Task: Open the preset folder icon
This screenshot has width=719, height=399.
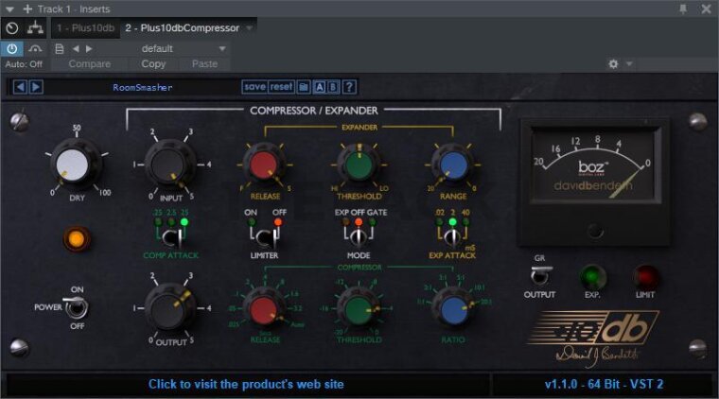Action: [304, 87]
